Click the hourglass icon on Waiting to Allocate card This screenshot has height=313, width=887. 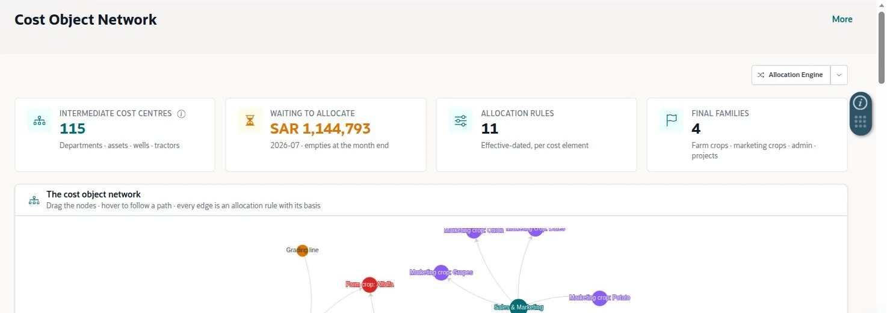click(250, 120)
